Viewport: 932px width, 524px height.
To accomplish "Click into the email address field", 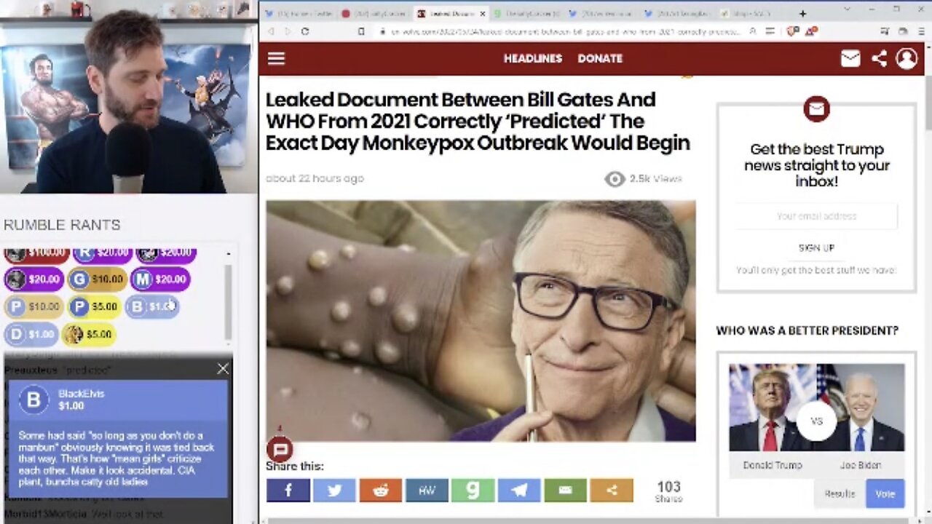I will tap(816, 216).
